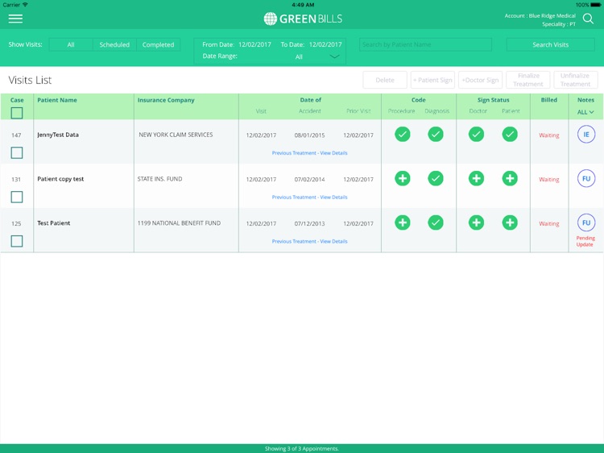Tap the Wi-Fi icon in status bar

point(26,5)
